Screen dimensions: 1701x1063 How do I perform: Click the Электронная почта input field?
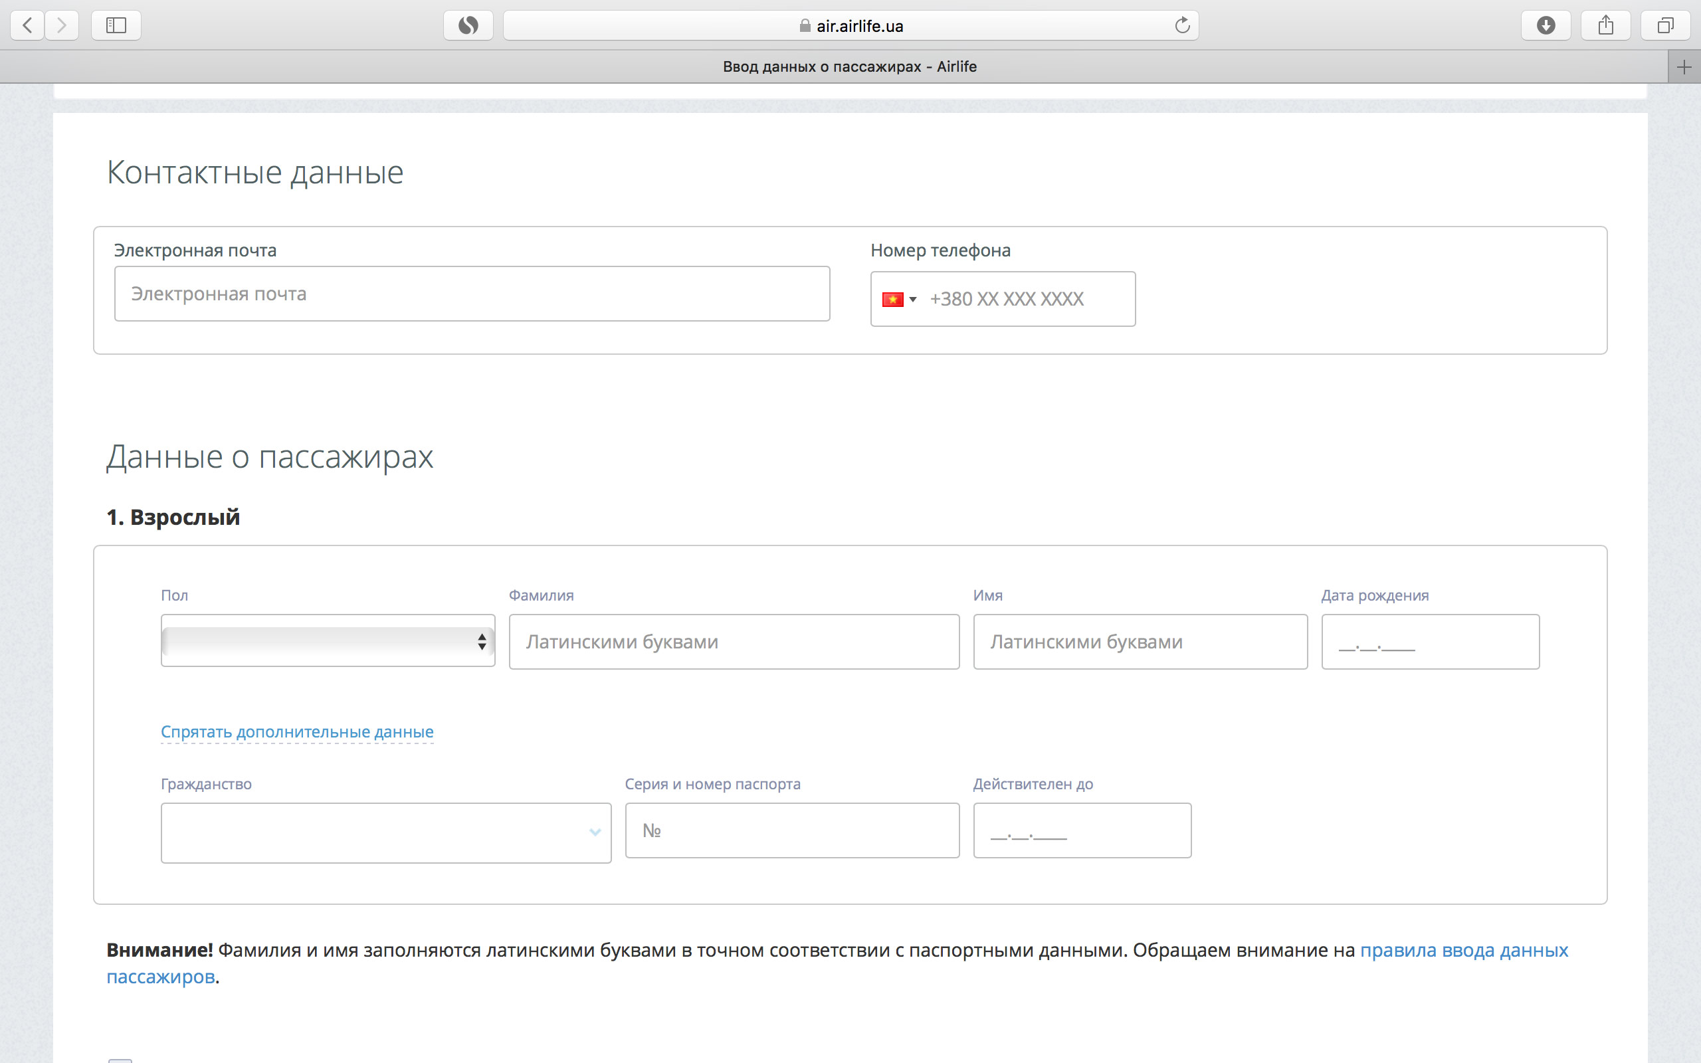[x=472, y=294]
